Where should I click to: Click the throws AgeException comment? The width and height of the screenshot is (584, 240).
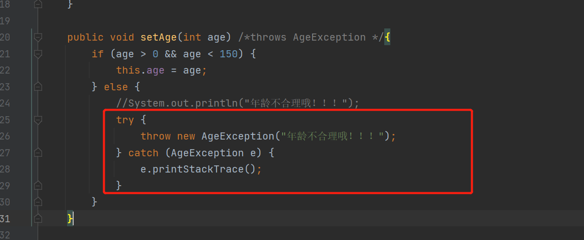310,37
